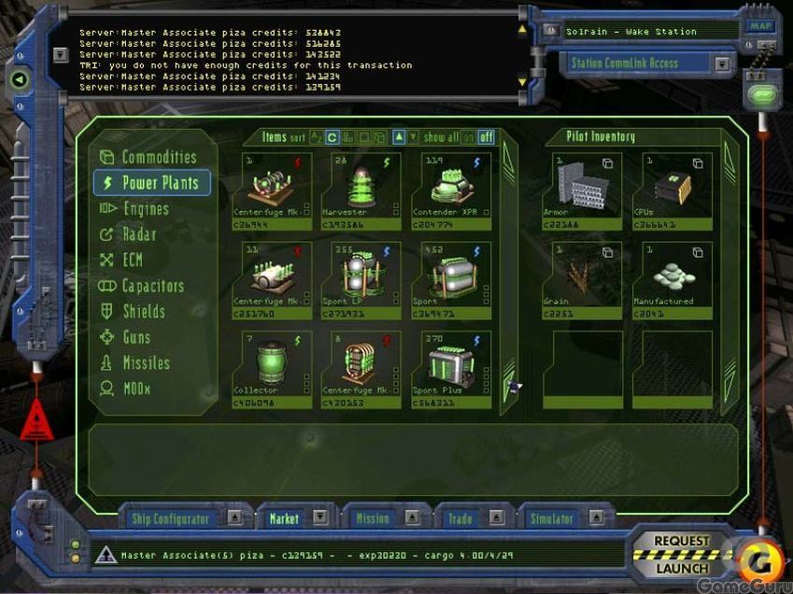
Task: Sort items using the grouped-boxes icon
Action: click(x=348, y=137)
